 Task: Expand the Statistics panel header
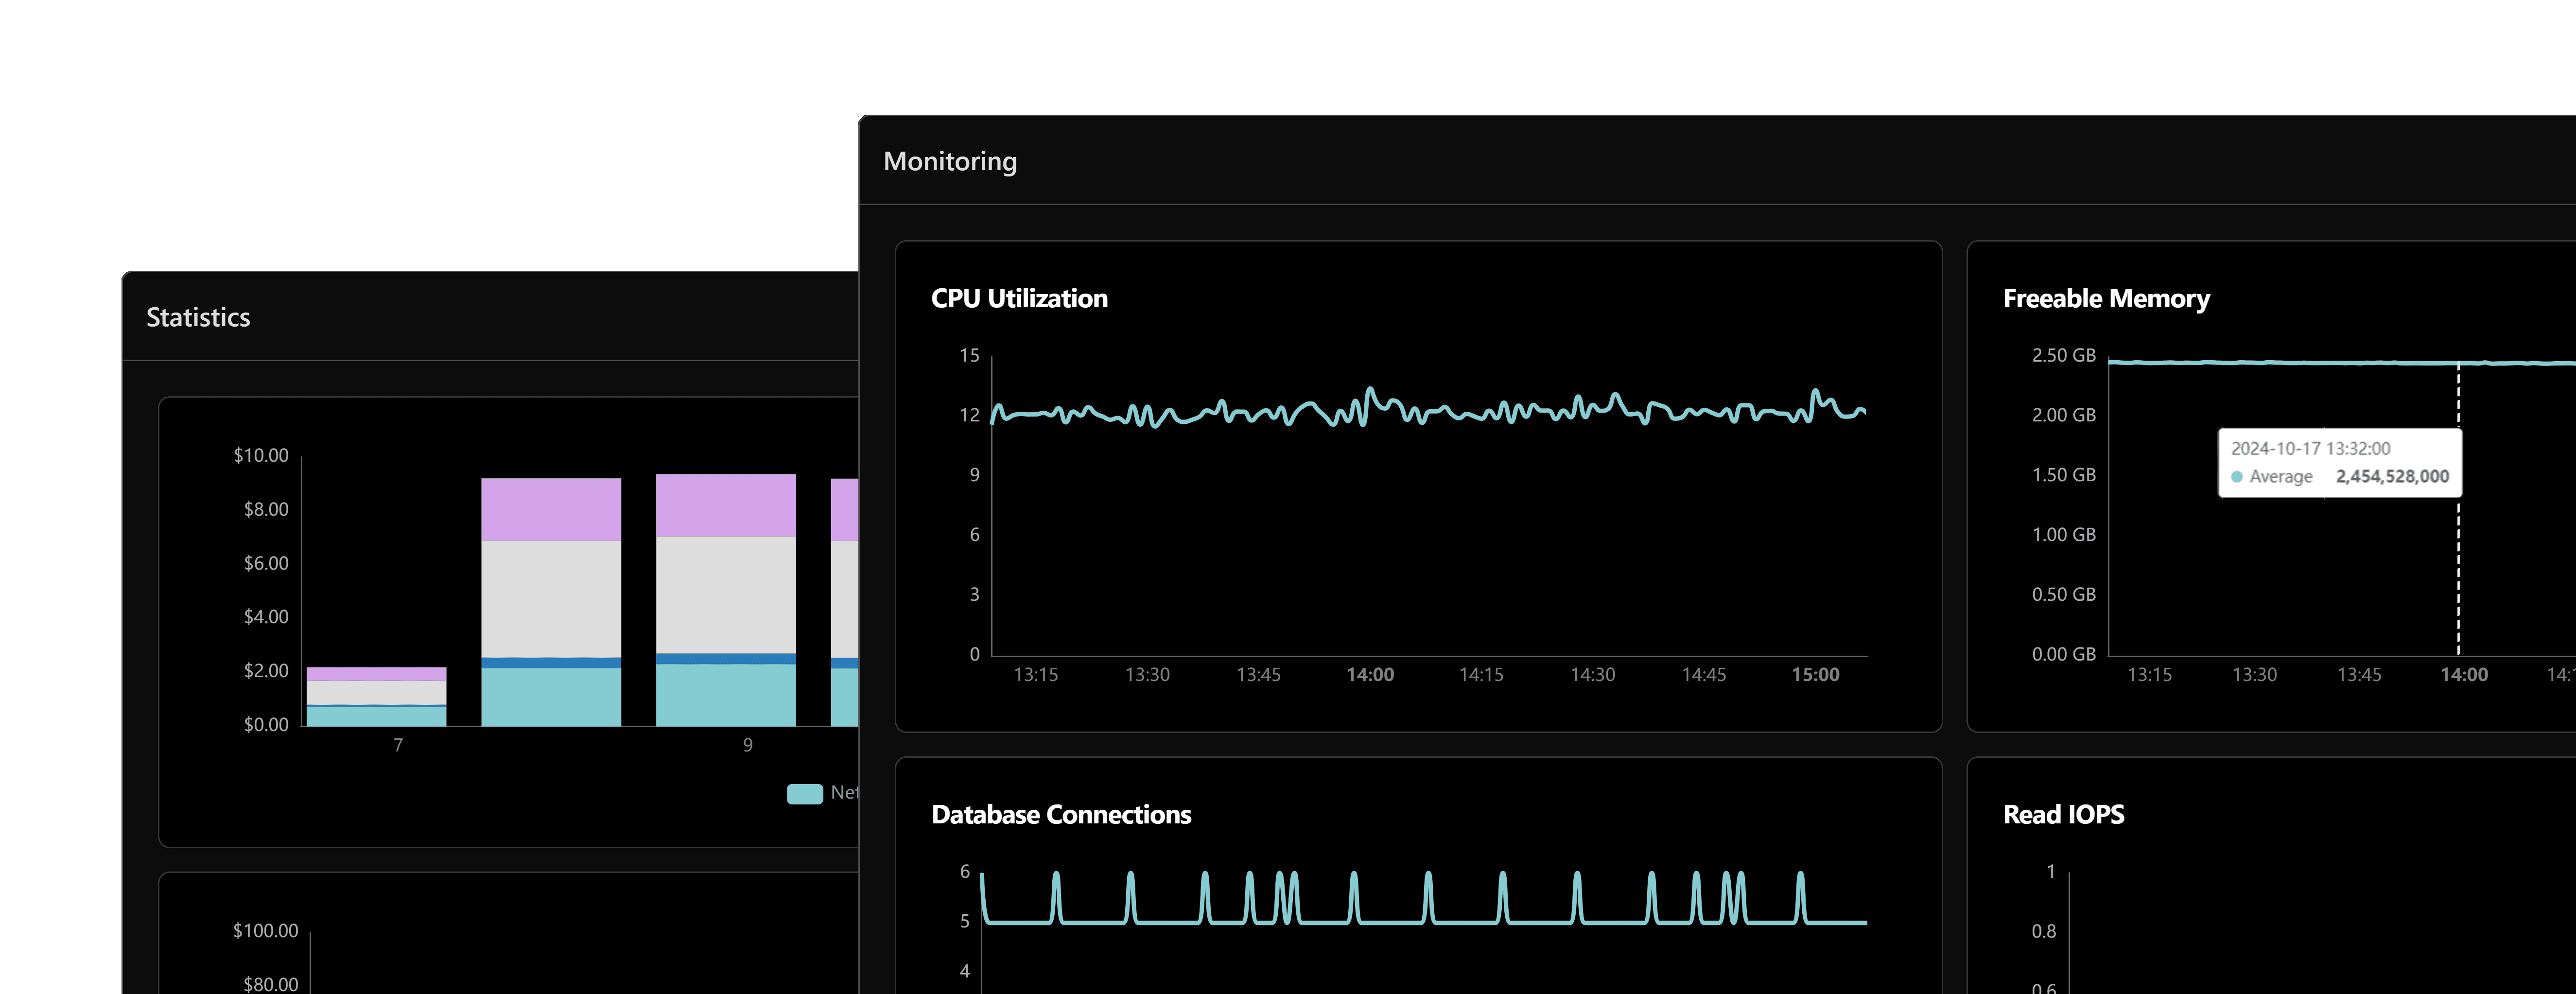tap(198, 317)
